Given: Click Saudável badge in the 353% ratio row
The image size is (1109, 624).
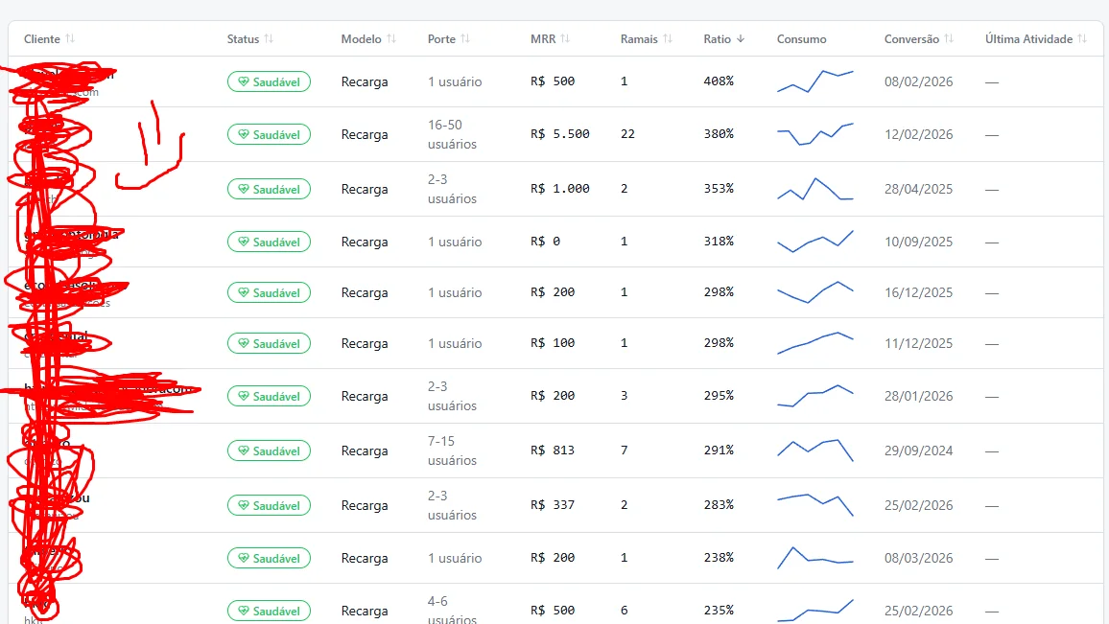Looking at the screenshot, I should (269, 189).
